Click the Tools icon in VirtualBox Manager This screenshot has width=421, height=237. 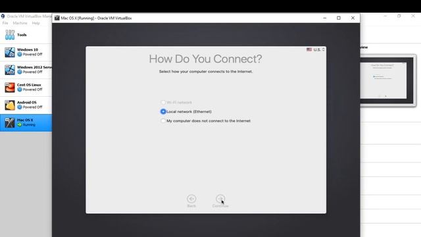point(10,35)
